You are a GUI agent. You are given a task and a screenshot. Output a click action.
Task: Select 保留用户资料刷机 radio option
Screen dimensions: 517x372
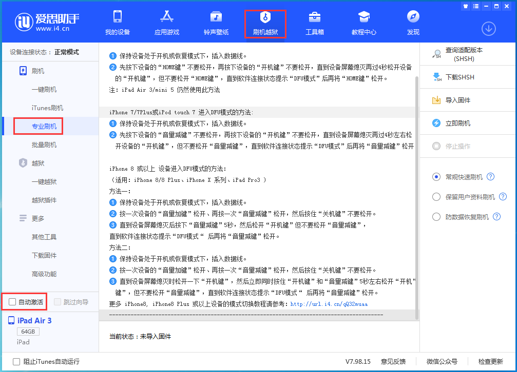[436, 197]
